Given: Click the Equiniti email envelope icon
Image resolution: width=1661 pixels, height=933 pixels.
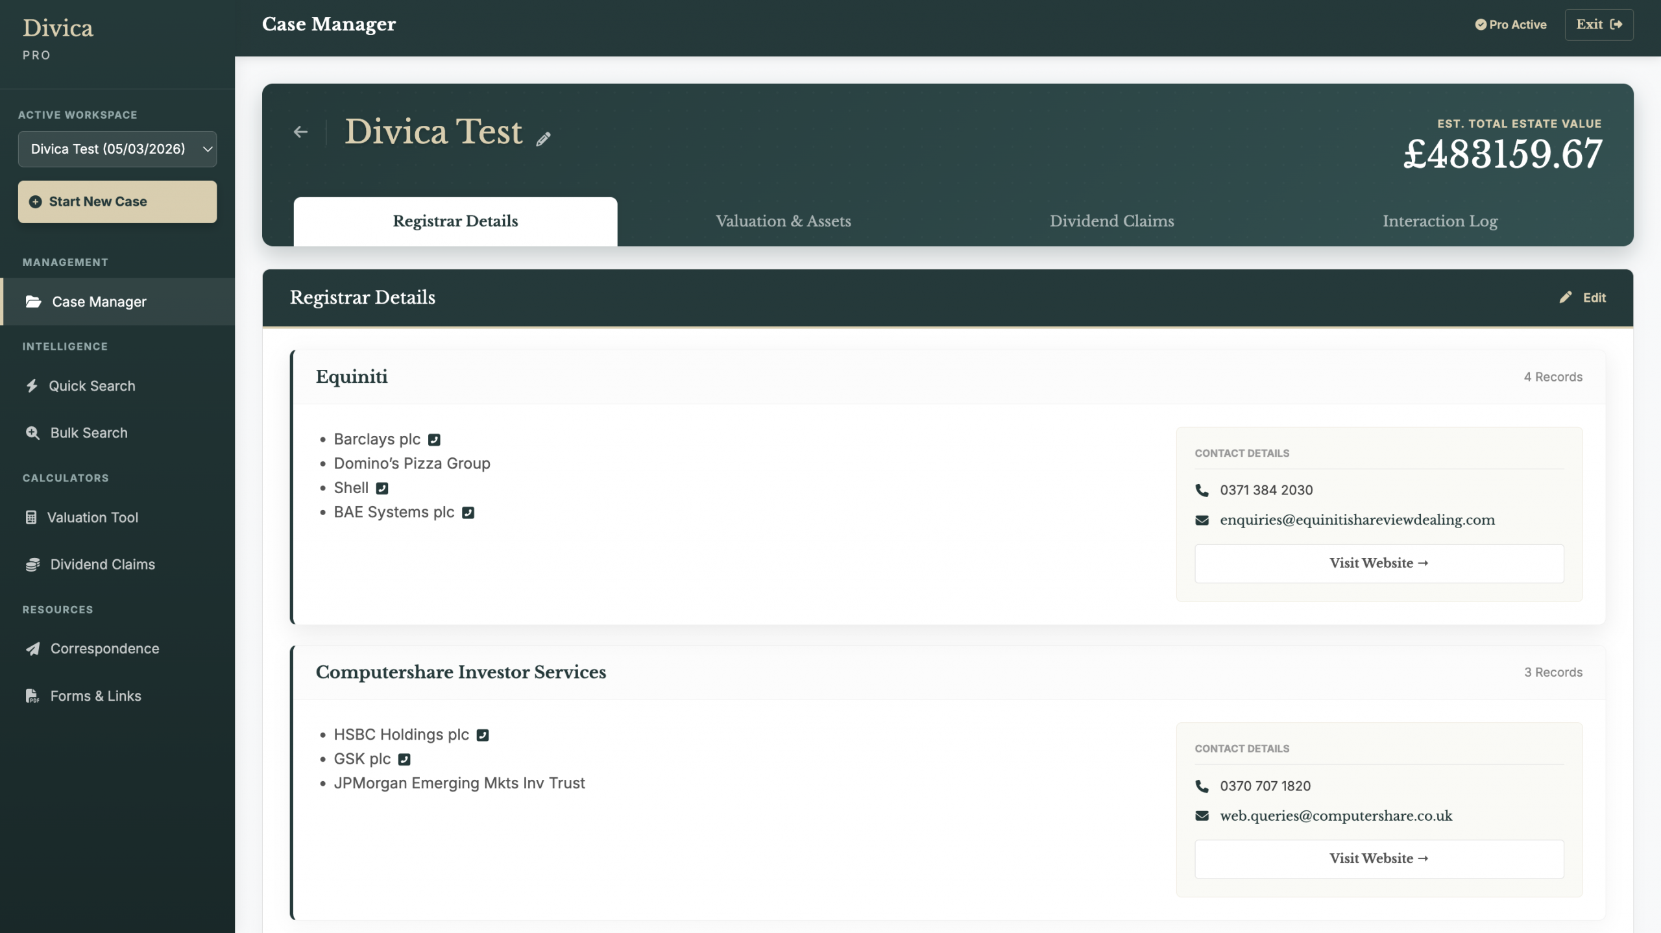Looking at the screenshot, I should [x=1202, y=520].
